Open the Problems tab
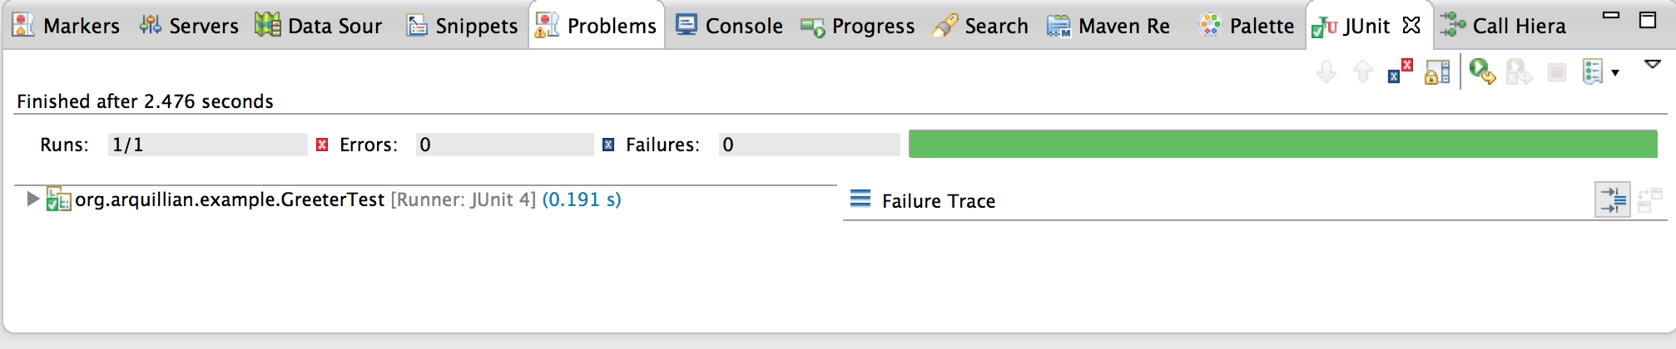 click(x=596, y=26)
